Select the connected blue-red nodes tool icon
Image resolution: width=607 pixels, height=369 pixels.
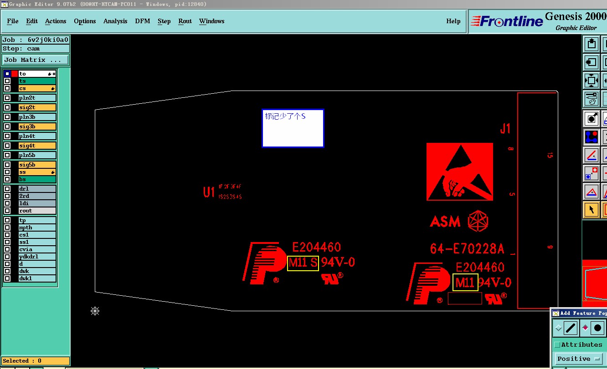pyautogui.click(x=592, y=136)
